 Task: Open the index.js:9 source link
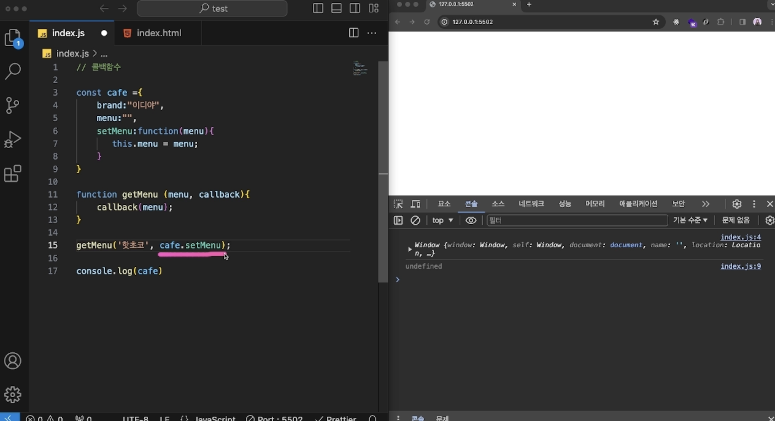point(740,266)
